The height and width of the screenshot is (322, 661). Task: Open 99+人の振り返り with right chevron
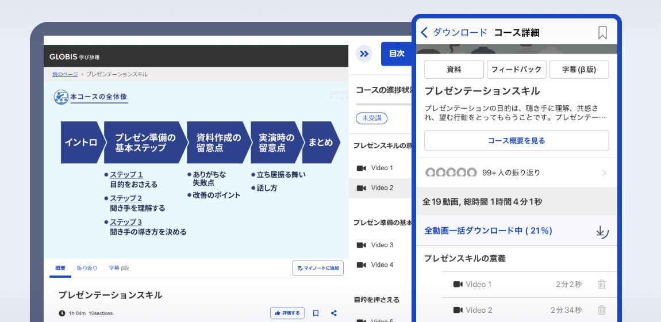point(604,172)
